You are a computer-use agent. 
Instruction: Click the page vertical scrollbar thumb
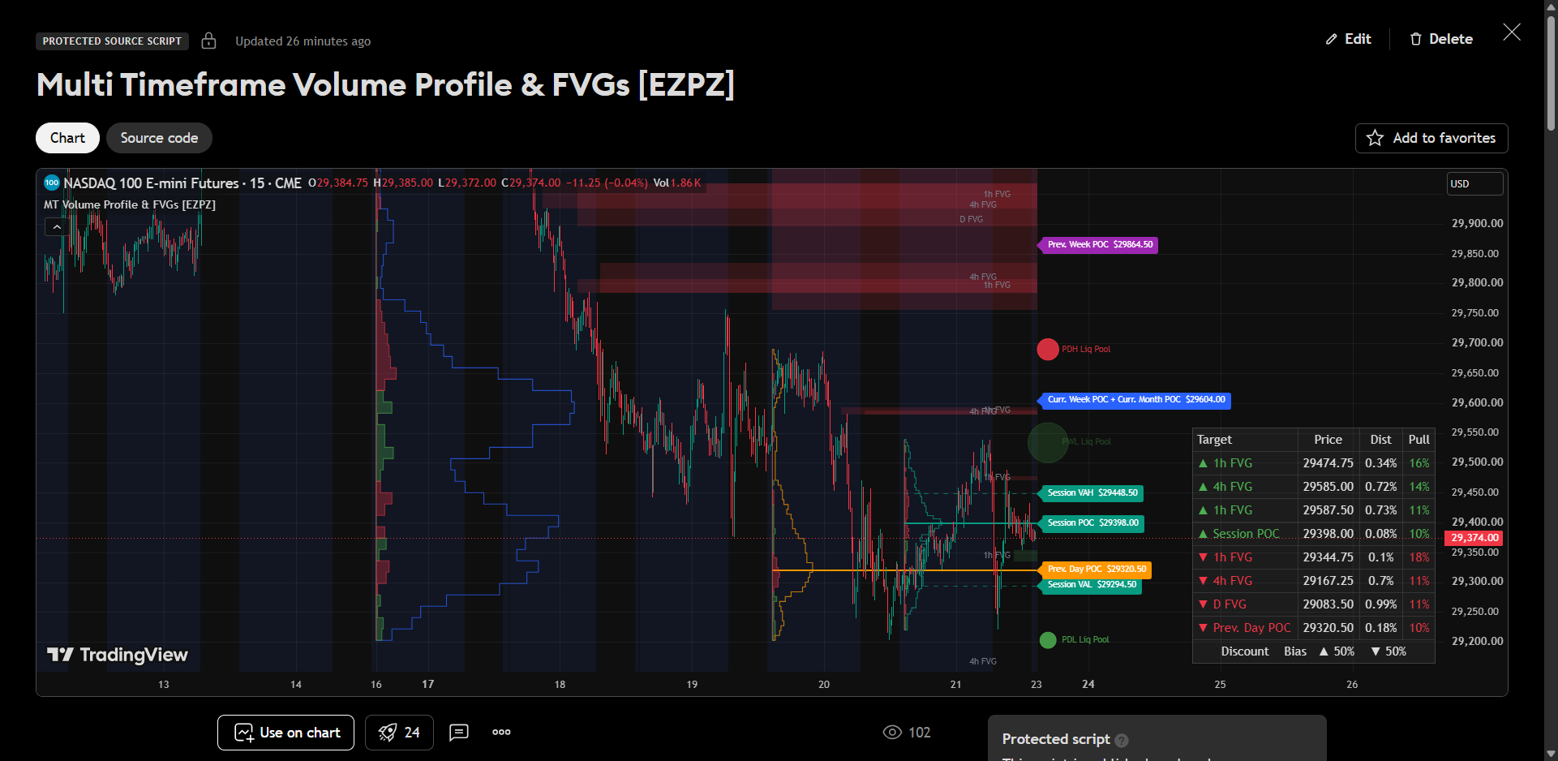coord(1551,73)
